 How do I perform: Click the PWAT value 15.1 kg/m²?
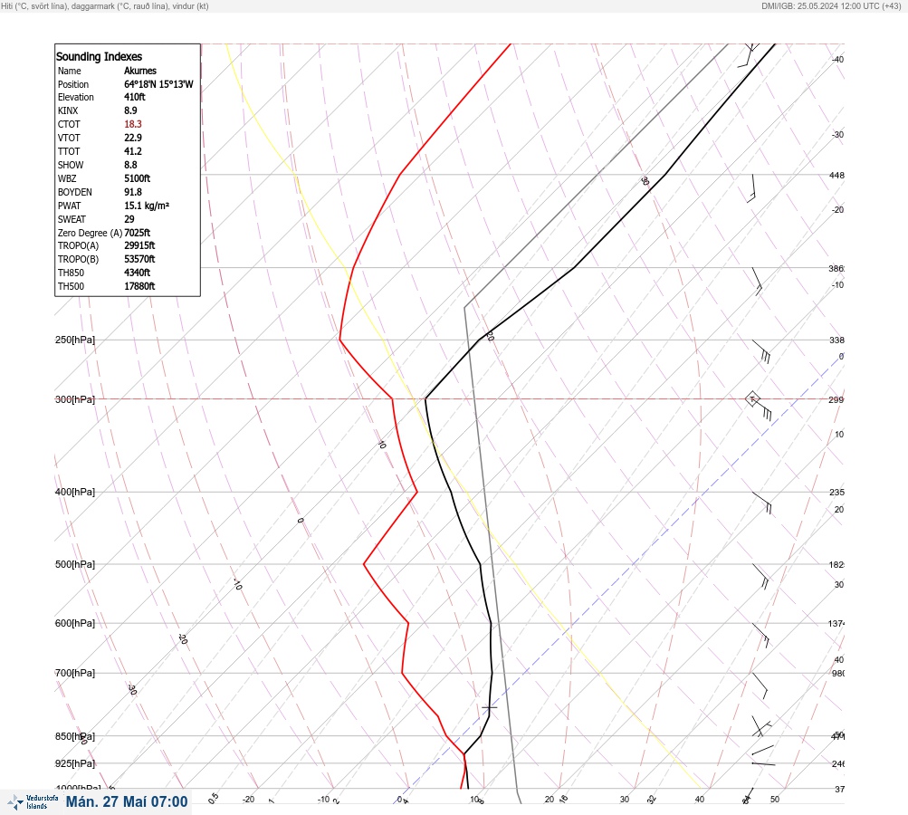tap(147, 206)
